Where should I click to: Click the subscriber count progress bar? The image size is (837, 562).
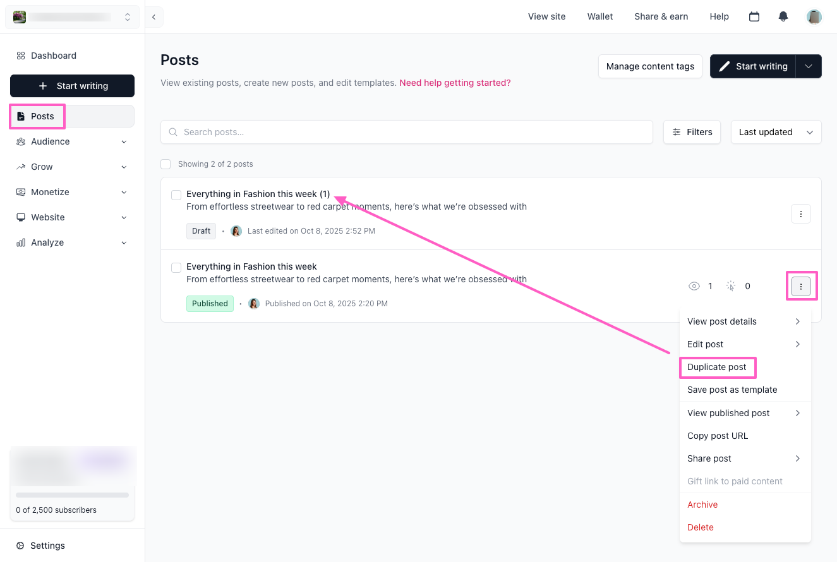[x=72, y=495]
